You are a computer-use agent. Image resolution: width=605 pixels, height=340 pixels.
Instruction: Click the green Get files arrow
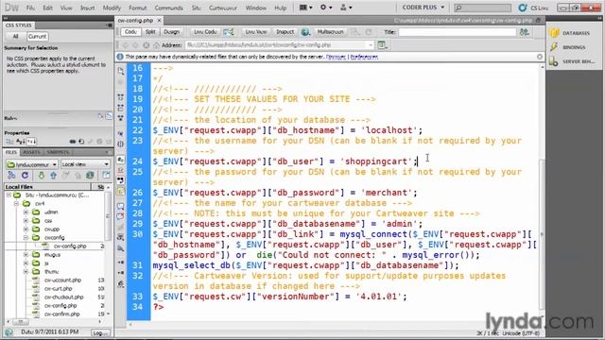(x=41, y=176)
